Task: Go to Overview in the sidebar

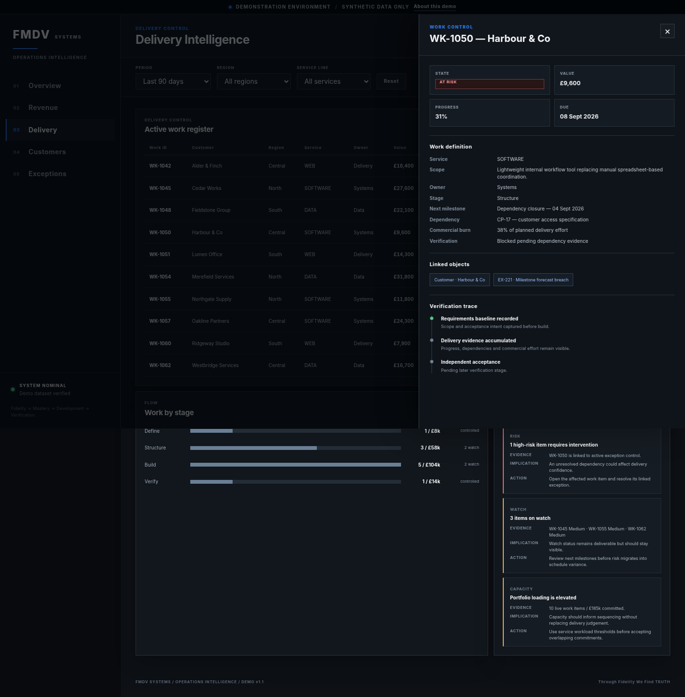Action: (60, 86)
